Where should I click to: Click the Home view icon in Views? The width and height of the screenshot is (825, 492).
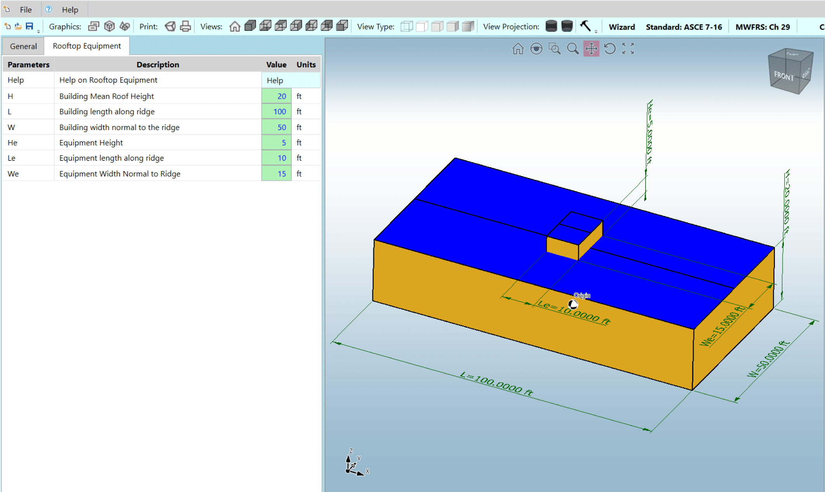(235, 26)
